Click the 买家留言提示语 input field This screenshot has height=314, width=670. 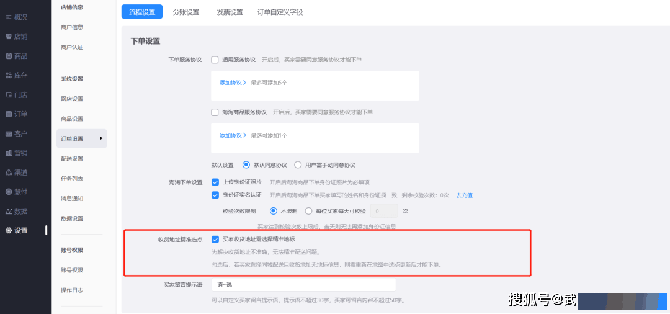[303, 284]
